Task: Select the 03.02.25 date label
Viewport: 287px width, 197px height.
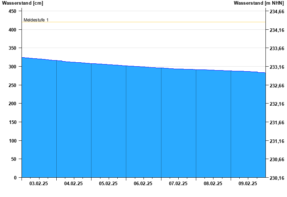Action: 39,183
